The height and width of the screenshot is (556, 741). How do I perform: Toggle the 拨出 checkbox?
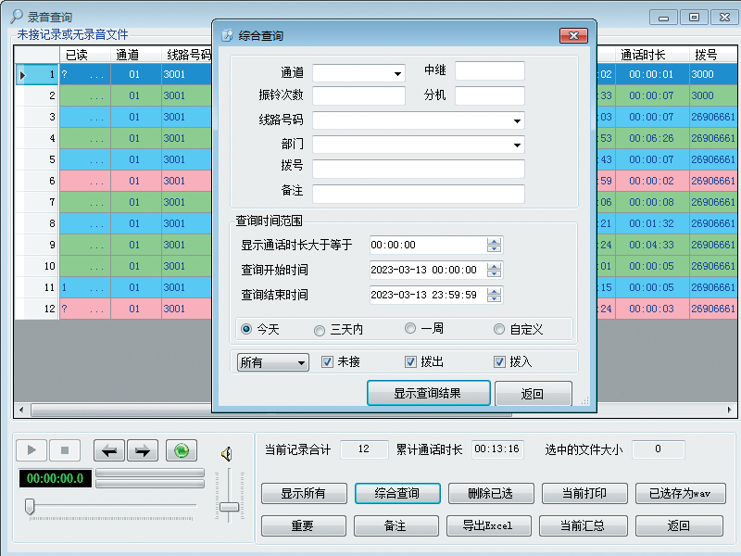coord(410,362)
